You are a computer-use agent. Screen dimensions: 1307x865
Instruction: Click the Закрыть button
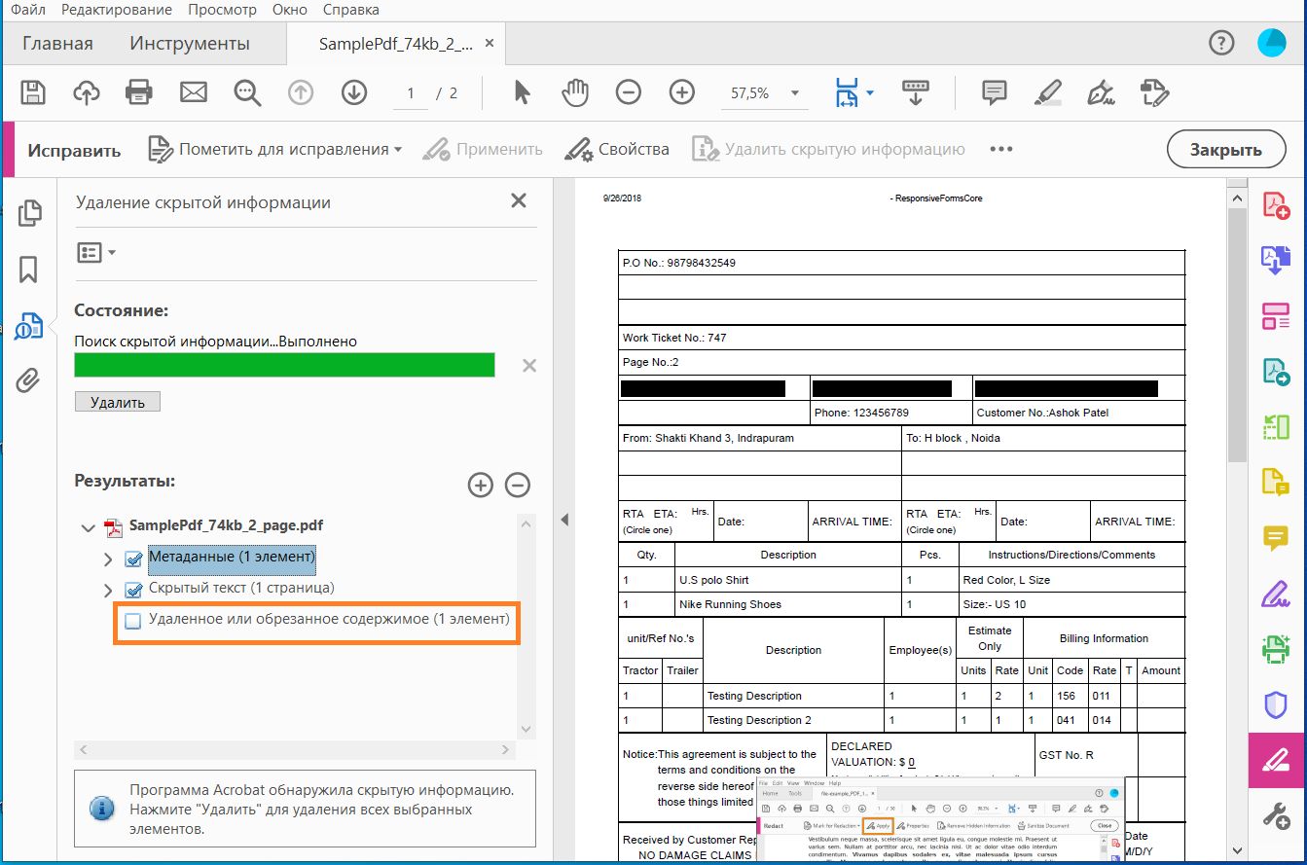[x=1225, y=150]
